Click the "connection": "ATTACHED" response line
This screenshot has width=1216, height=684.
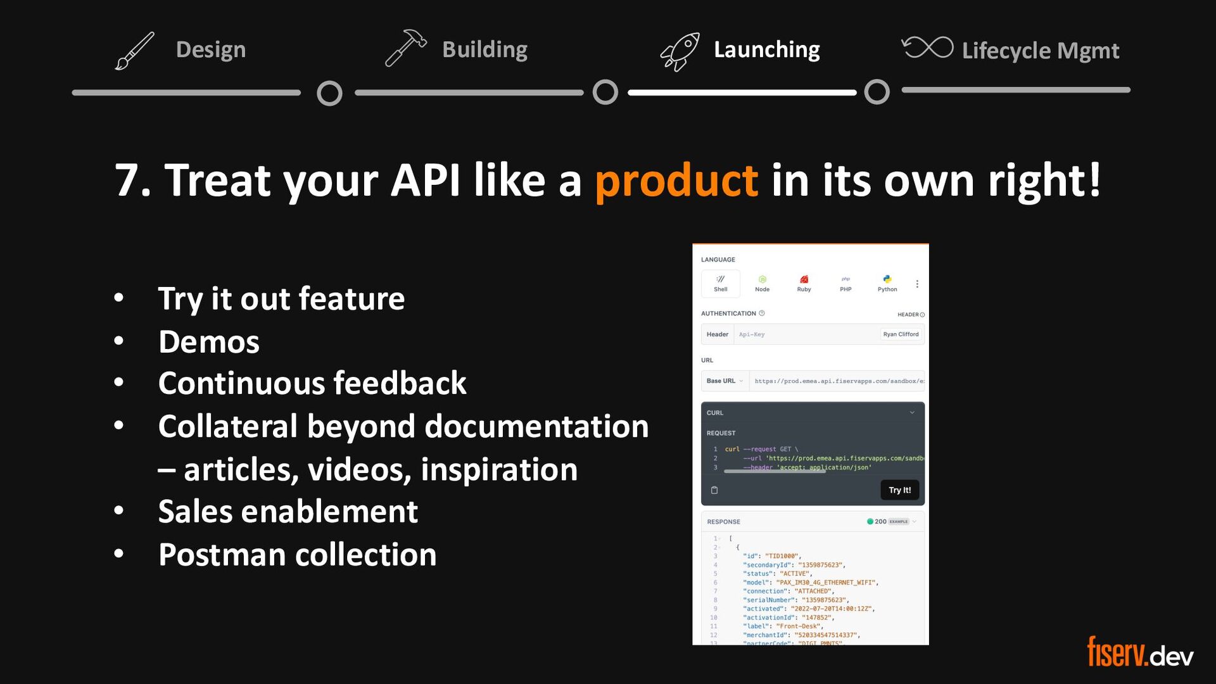pos(788,592)
